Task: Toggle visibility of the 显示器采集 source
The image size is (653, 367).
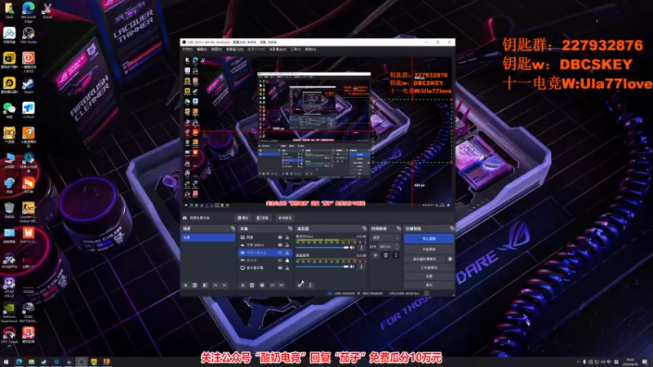Action: click(x=280, y=268)
